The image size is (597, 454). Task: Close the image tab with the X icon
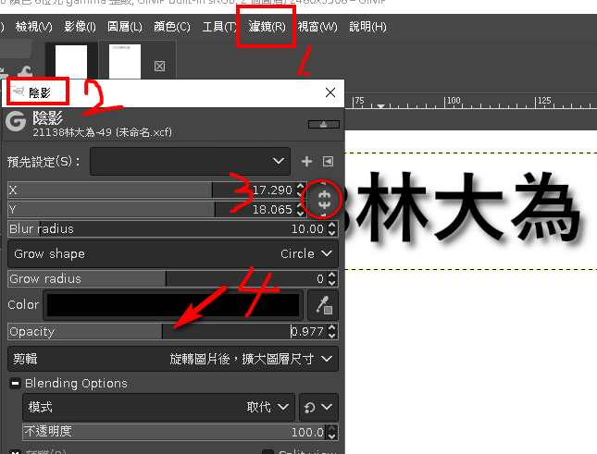(x=159, y=66)
